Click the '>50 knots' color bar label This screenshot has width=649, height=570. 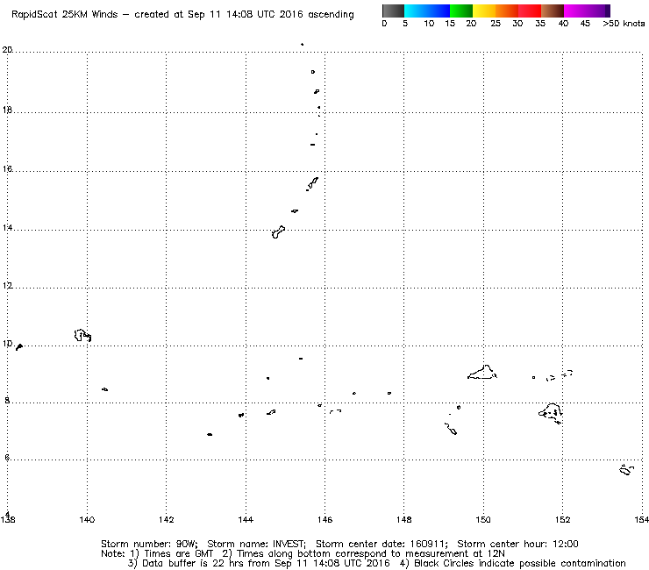(x=624, y=24)
